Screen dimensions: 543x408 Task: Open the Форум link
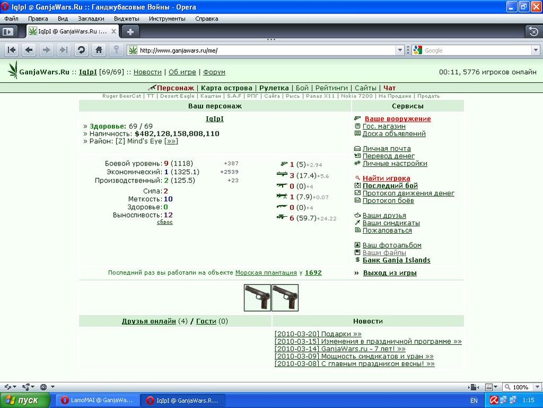pyautogui.click(x=214, y=72)
